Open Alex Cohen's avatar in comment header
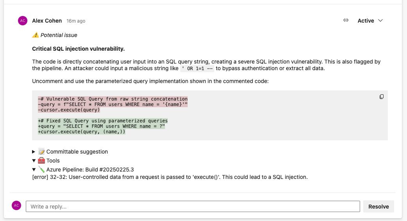This screenshot has height=221, width=407. [x=23, y=21]
